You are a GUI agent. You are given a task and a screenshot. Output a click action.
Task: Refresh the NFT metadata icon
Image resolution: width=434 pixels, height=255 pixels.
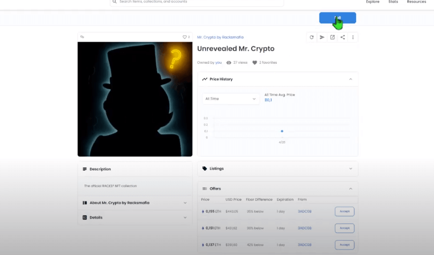[312, 37]
